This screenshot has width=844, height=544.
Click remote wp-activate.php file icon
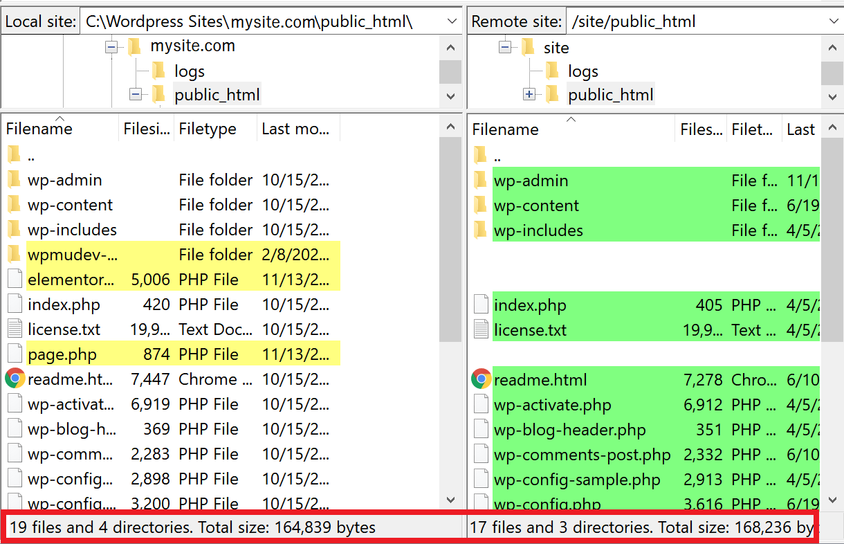(481, 404)
